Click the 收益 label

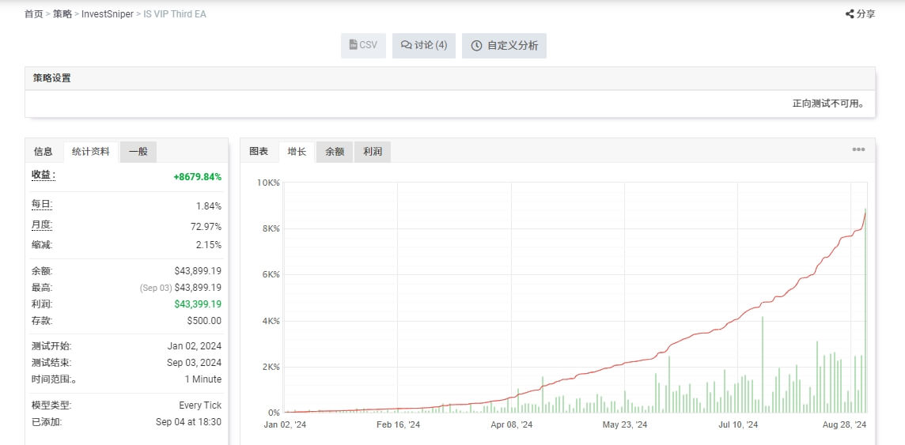click(44, 175)
